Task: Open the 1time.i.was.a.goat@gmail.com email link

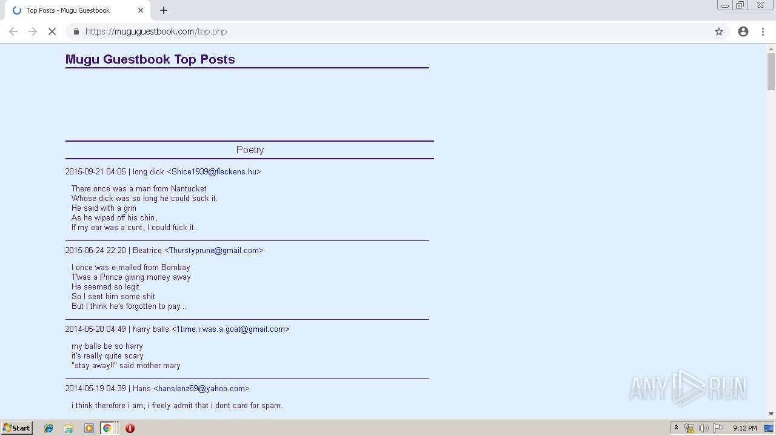Action: (x=230, y=329)
